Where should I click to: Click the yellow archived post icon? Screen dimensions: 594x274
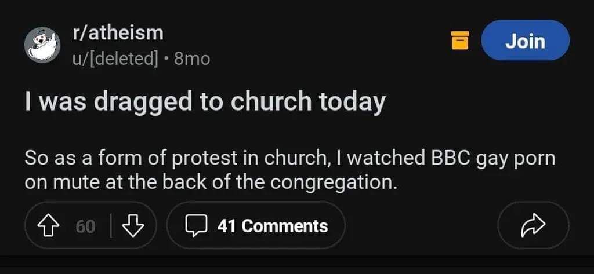(459, 40)
